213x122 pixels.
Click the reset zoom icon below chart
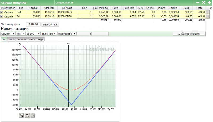click(x=33, y=115)
